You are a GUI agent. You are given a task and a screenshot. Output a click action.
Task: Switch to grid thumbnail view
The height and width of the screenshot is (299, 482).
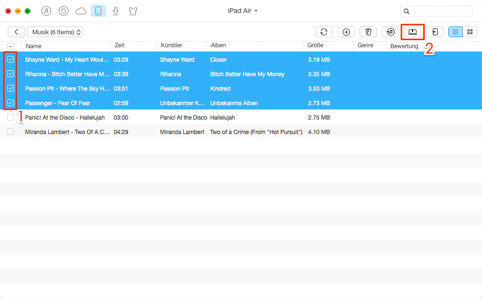(x=469, y=32)
